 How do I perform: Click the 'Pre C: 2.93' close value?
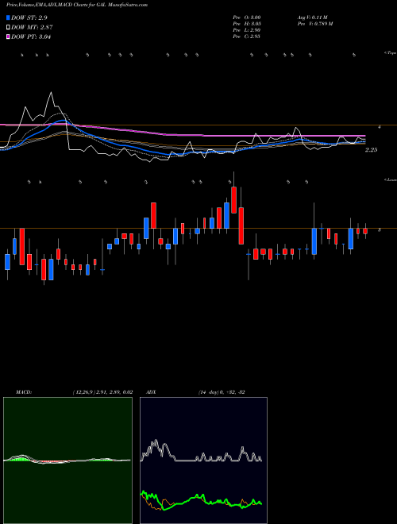click(x=247, y=37)
